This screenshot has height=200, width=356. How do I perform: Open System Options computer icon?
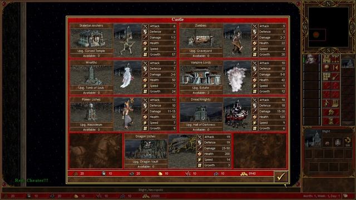[x=335, y=103]
